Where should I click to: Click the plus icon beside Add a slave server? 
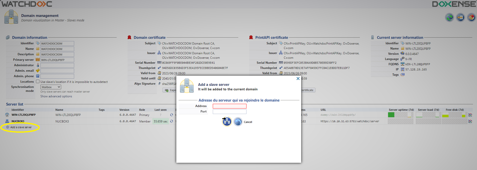click(7, 127)
